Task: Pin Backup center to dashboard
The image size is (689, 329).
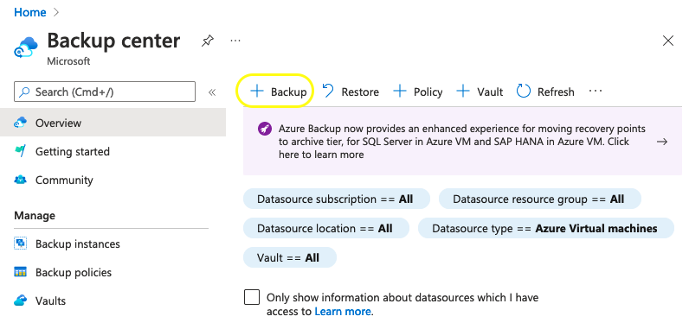Action: pos(208,41)
